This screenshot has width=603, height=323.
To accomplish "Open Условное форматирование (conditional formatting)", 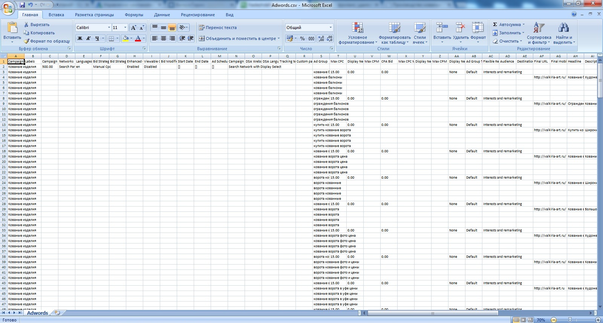I will tap(358, 33).
